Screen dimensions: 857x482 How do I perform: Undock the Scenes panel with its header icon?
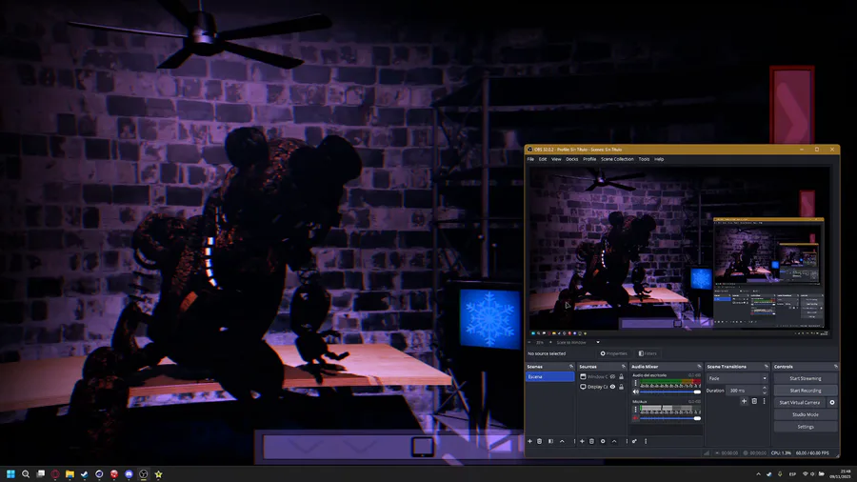tap(571, 367)
